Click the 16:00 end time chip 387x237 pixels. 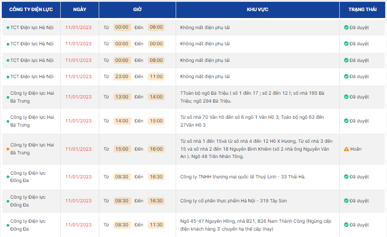click(x=156, y=149)
